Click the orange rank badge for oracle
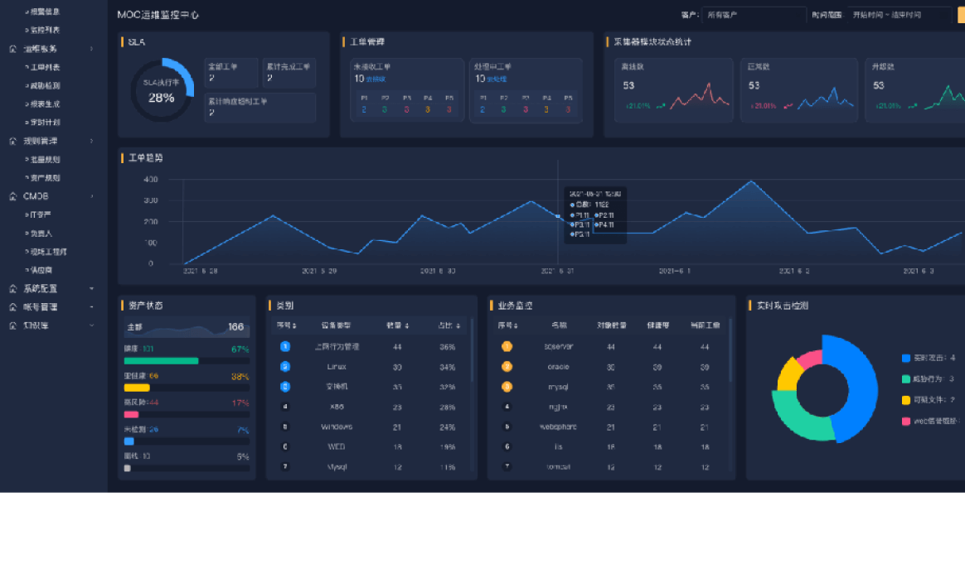This screenshot has height=588, width=965. pos(507,367)
